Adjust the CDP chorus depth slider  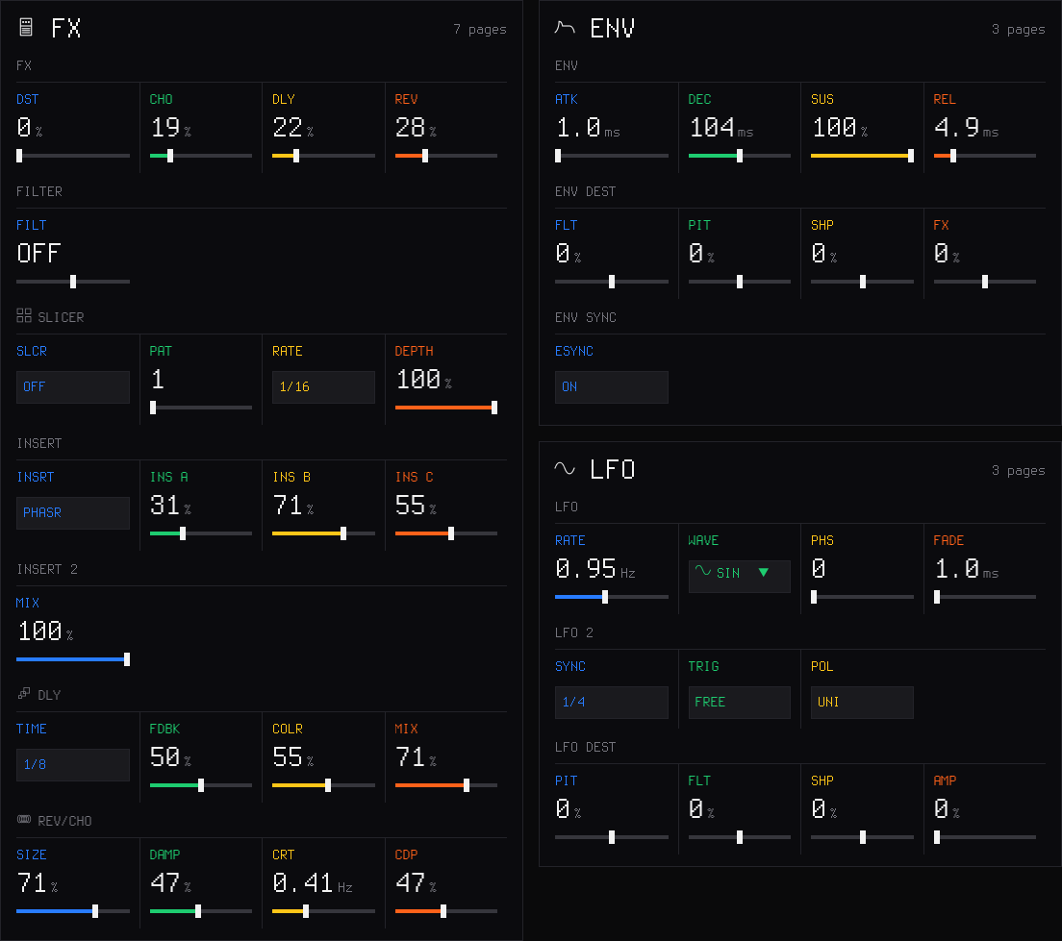(445, 911)
